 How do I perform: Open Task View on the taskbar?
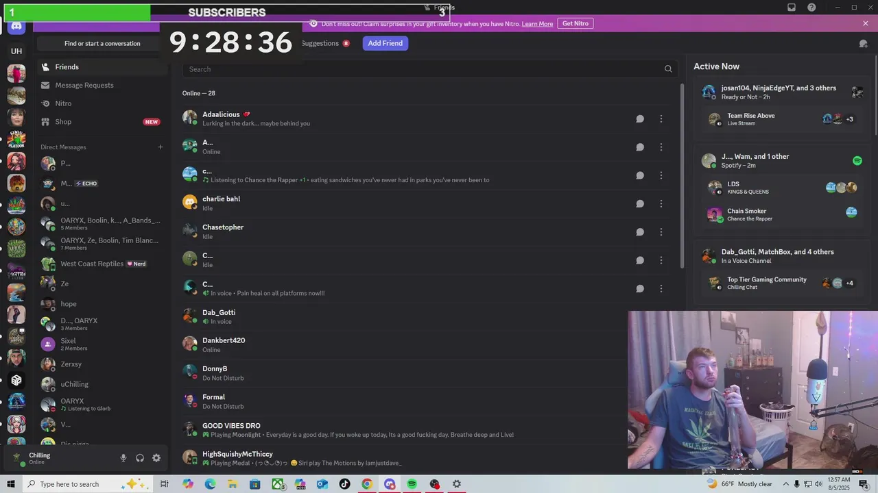pos(165,484)
